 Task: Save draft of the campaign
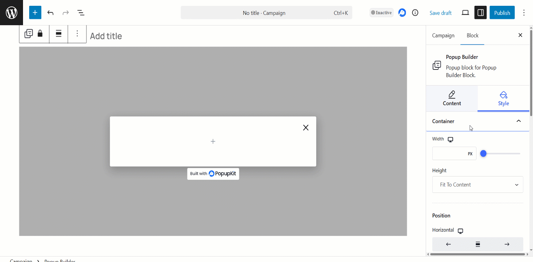click(440, 13)
